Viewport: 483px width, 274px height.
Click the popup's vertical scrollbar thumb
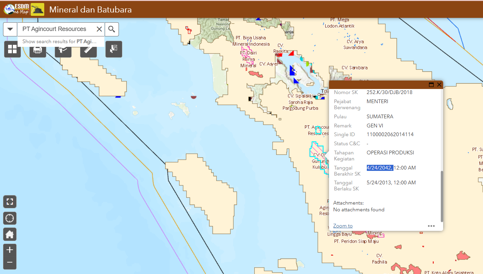pyautogui.click(x=441, y=195)
